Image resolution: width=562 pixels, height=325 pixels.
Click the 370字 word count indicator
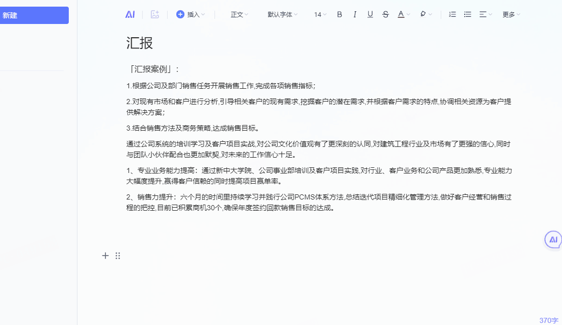click(x=549, y=320)
